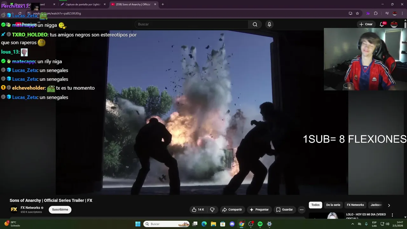This screenshot has width=407, height=229.
Task: Click the YouTube search magnifier button
Action: click(255, 24)
